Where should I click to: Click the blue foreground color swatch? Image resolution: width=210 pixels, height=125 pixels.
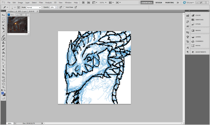[3, 93]
